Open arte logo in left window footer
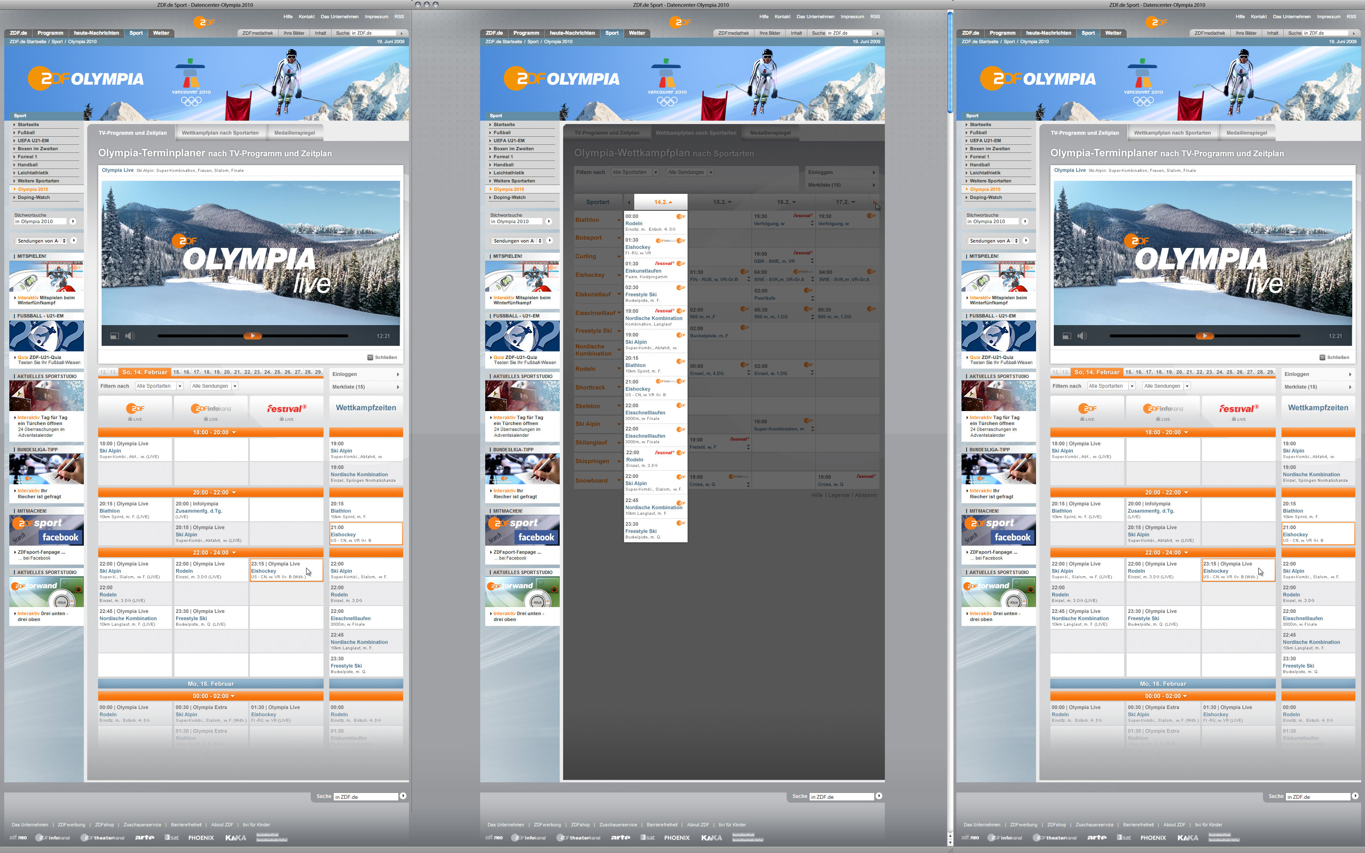Image resolution: width=1365 pixels, height=853 pixels. (144, 838)
